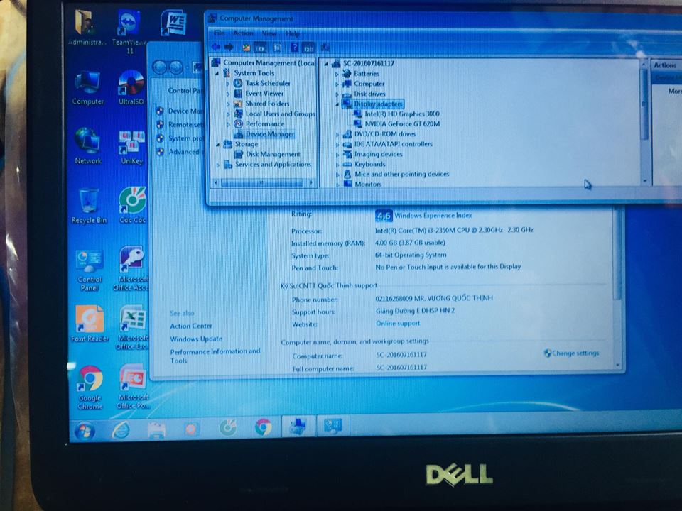Select the SC-201607161117 root node

[x=368, y=63]
